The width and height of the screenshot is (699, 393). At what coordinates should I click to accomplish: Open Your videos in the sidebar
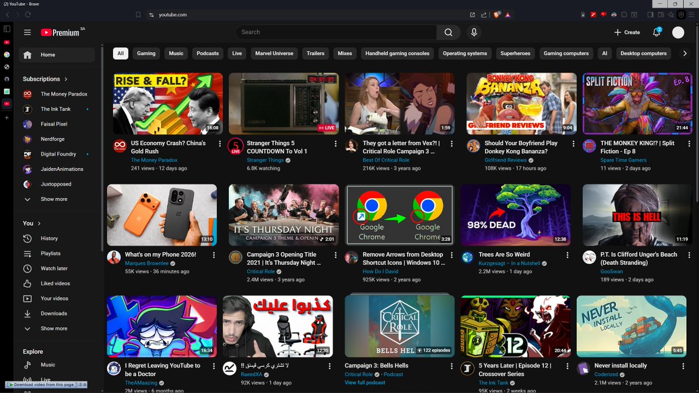coord(57,299)
